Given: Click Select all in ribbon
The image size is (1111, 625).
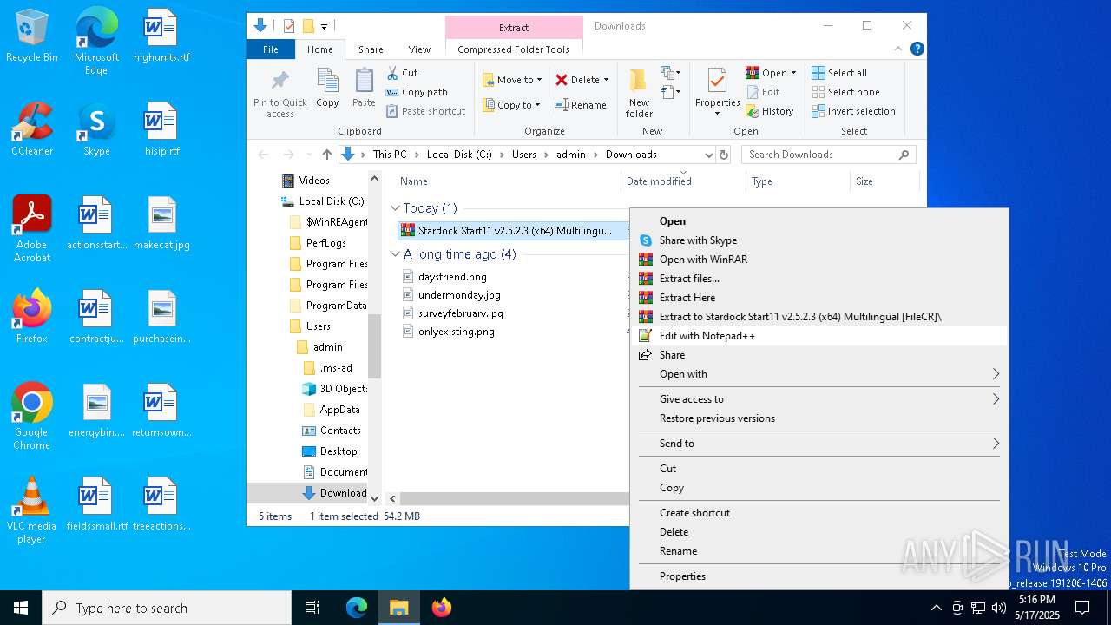Looking at the screenshot, I should point(839,73).
